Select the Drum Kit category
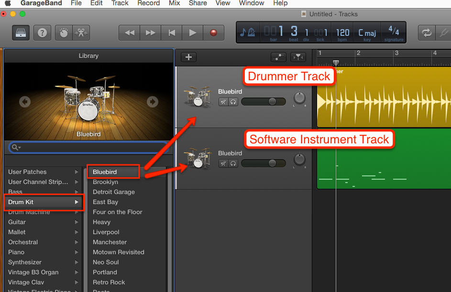The image size is (451, 292). coord(44,202)
